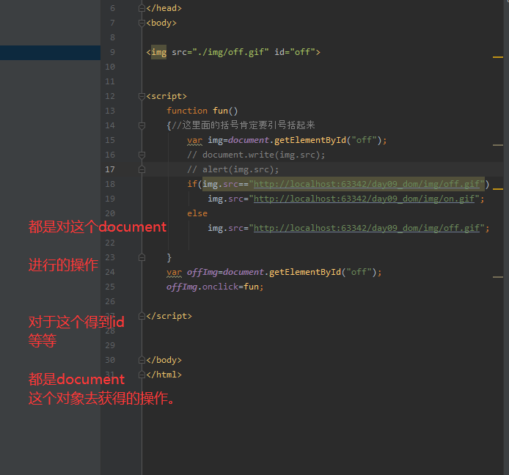Viewport: 509px width, 475px height.
Task: Click the "else" keyword
Action: 197,213
